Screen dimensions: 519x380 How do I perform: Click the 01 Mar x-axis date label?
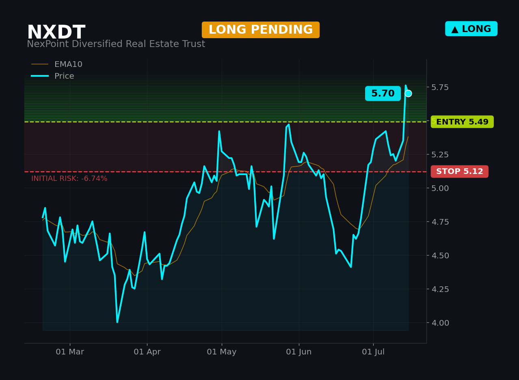point(70,352)
